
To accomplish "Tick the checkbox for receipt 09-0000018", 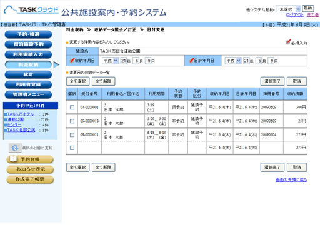I will (x=72, y=121).
